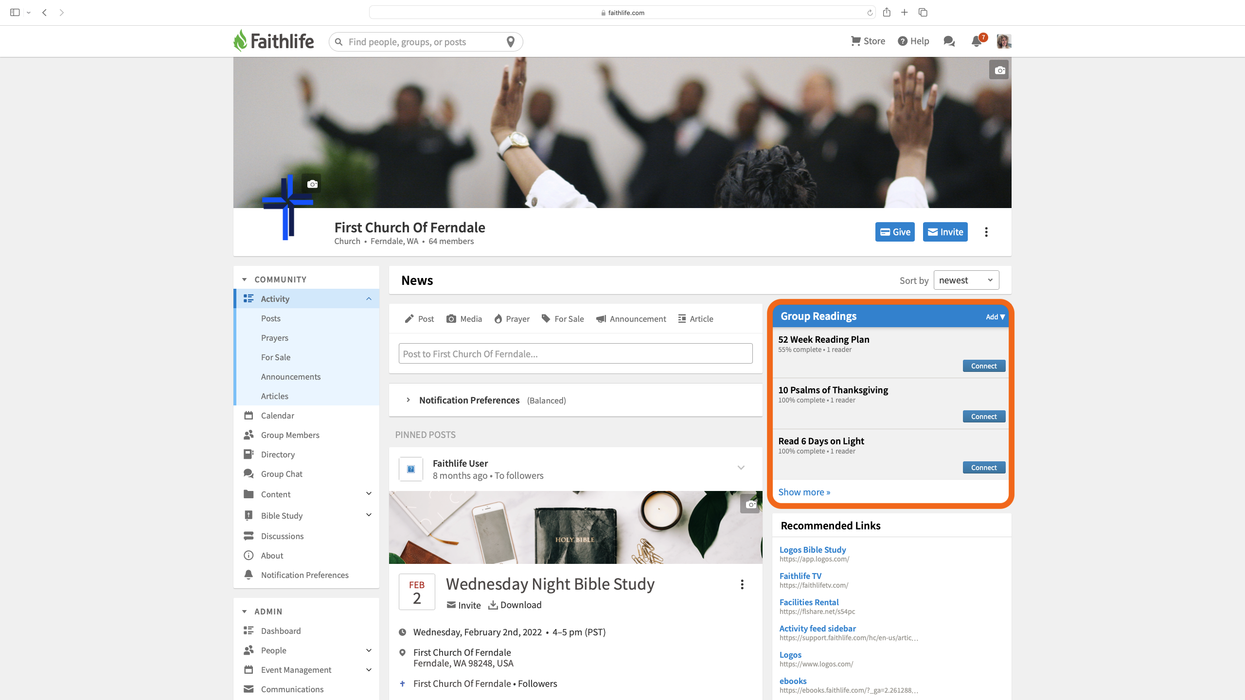Connect to 52 Week Reading Plan
Screen dimensions: 1245x700
click(x=984, y=366)
